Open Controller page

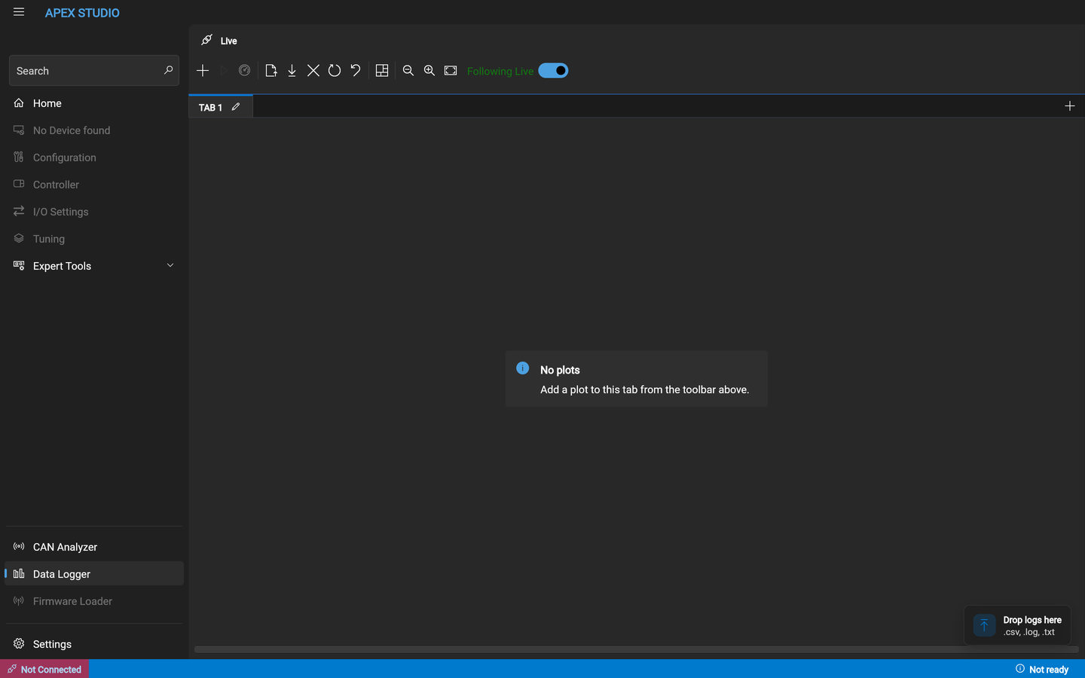point(94,185)
